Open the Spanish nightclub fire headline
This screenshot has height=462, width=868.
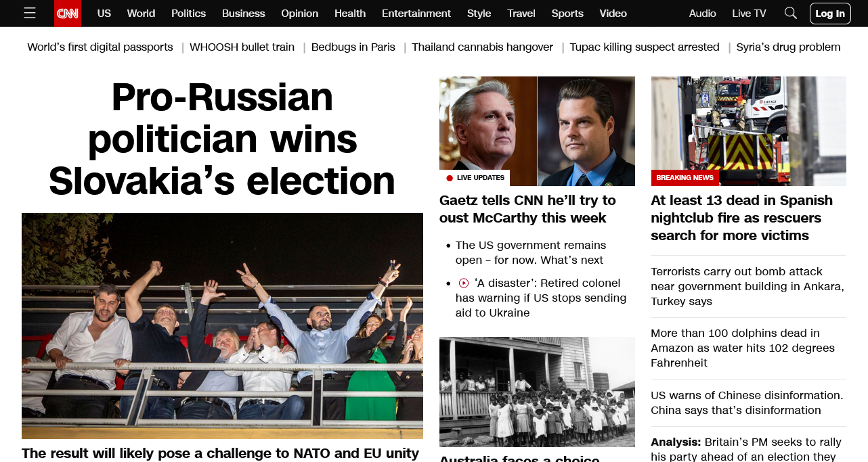point(742,218)
